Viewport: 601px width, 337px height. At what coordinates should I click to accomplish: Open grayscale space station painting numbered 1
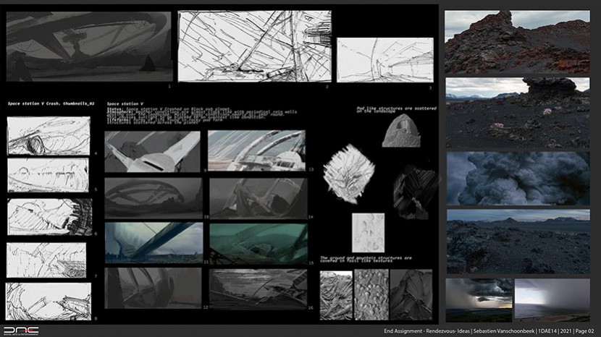(x=89, y=46)
